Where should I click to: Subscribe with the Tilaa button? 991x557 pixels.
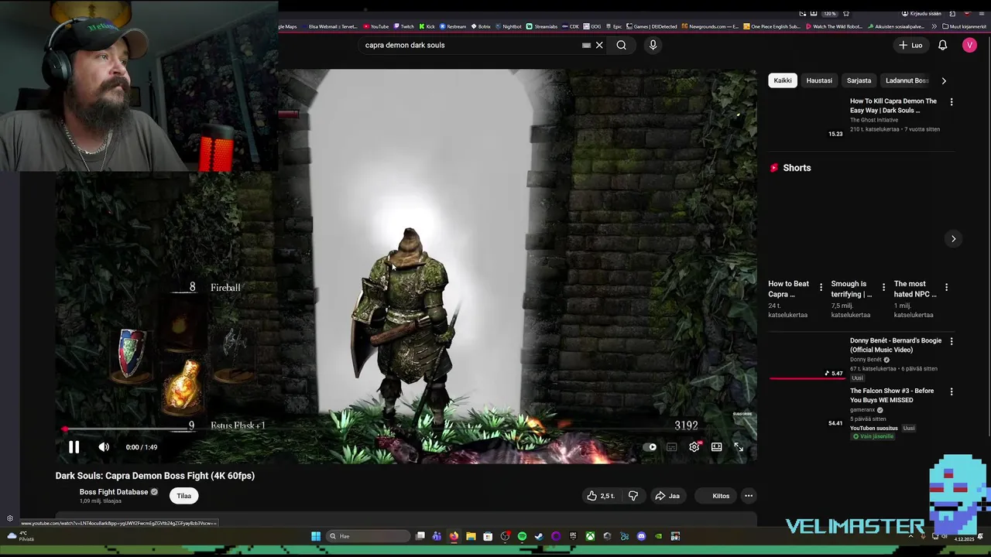tap(183, 496)
